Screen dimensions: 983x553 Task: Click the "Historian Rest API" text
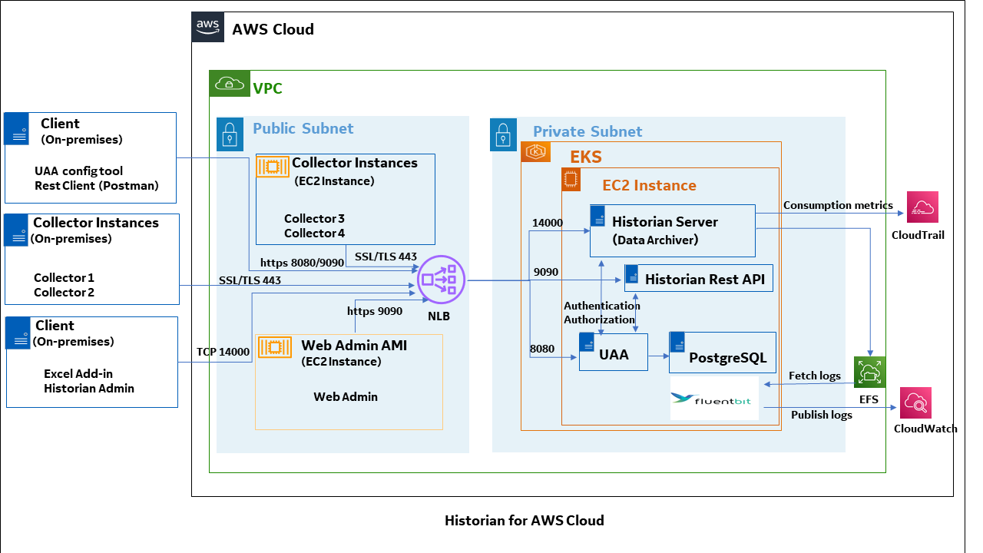point(705,280)
